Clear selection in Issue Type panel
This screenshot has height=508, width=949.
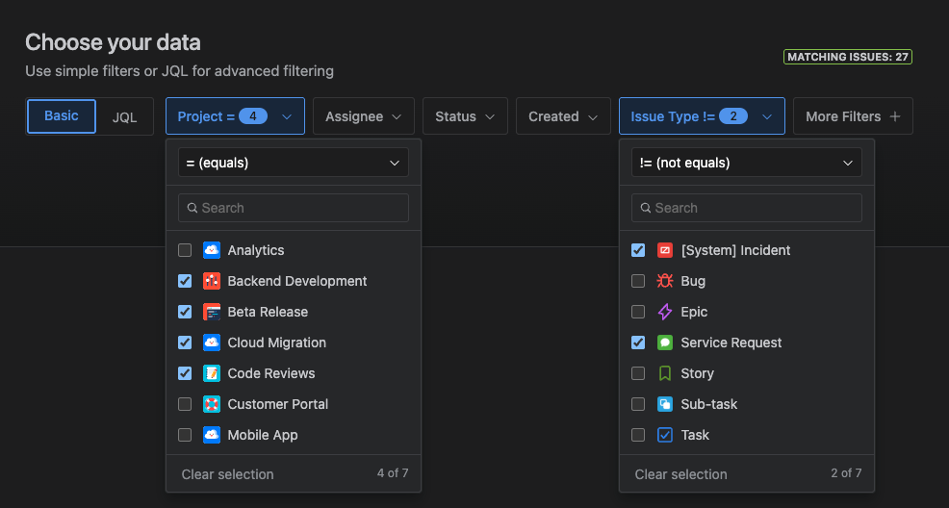click(680, 474)
